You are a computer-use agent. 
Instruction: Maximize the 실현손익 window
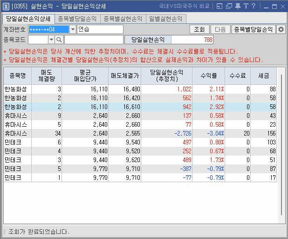274,7
